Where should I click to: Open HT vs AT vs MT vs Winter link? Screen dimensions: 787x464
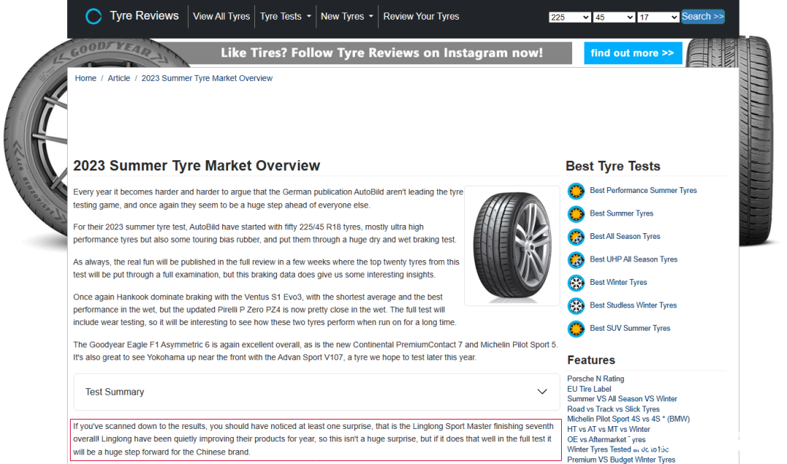[608, 429]
